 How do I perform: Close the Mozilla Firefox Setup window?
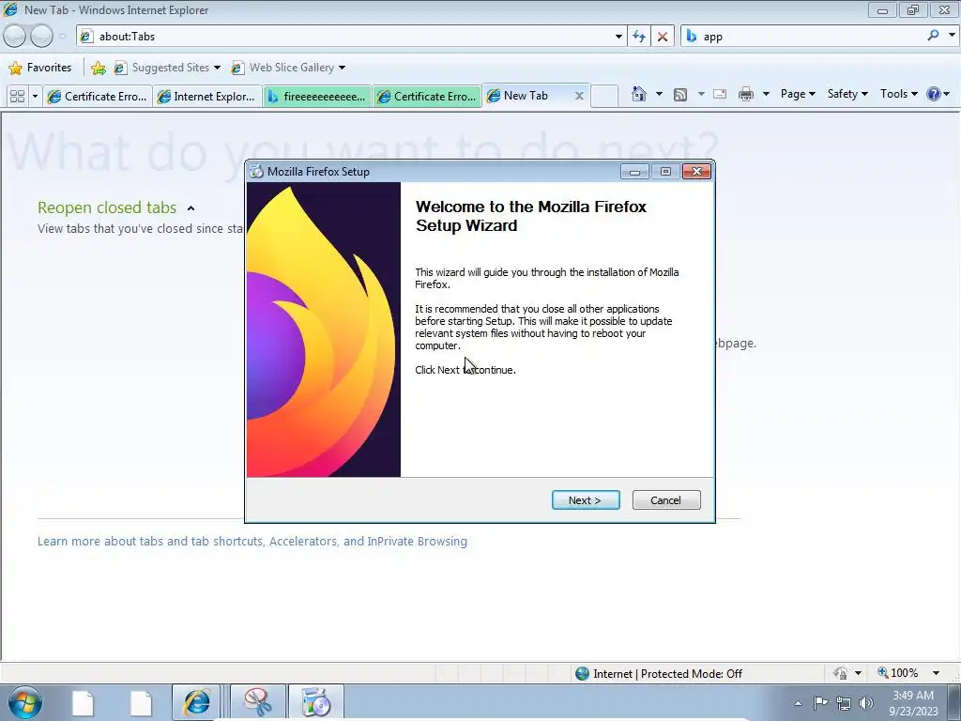point(696,172)
